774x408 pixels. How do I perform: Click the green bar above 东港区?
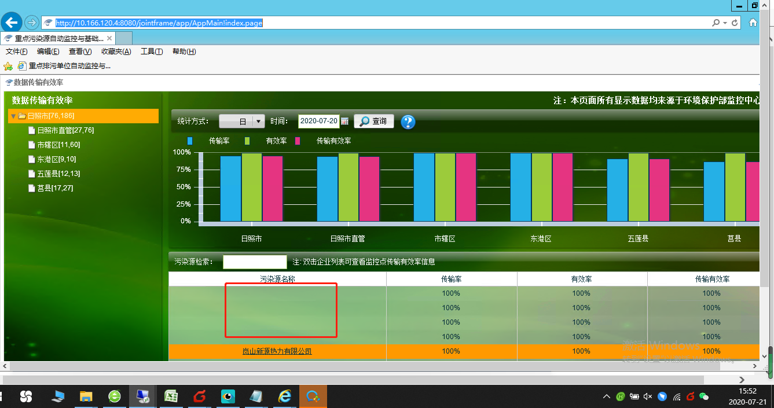(542, 187)
